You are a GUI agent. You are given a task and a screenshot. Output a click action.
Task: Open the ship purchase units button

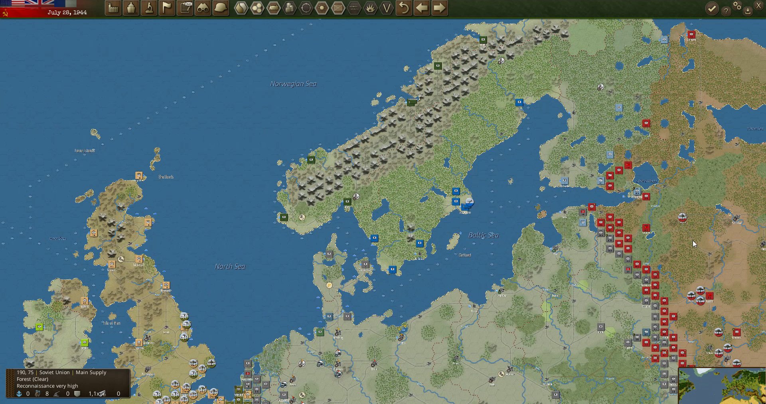click(x=131, y=8)
